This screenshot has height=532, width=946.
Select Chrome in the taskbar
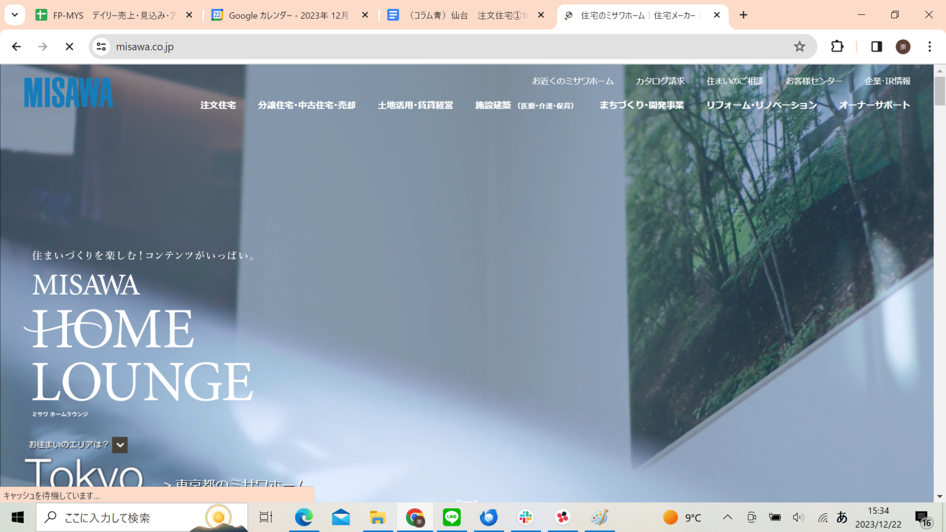pyautogui.click(x=415, y=518)
